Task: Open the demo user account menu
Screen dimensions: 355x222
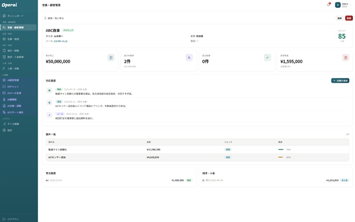Action: coord(341,5)
